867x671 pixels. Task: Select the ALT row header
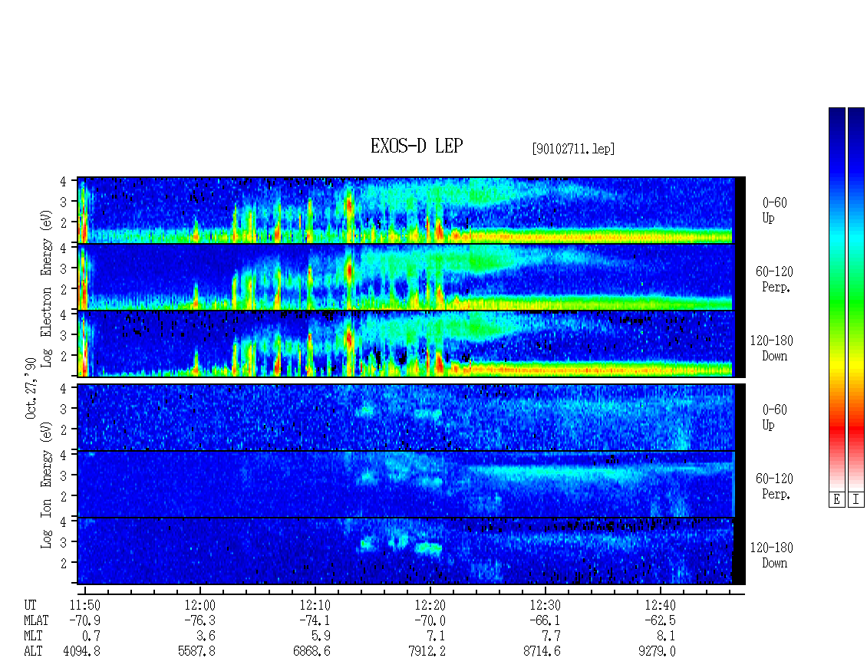[33, 652]
